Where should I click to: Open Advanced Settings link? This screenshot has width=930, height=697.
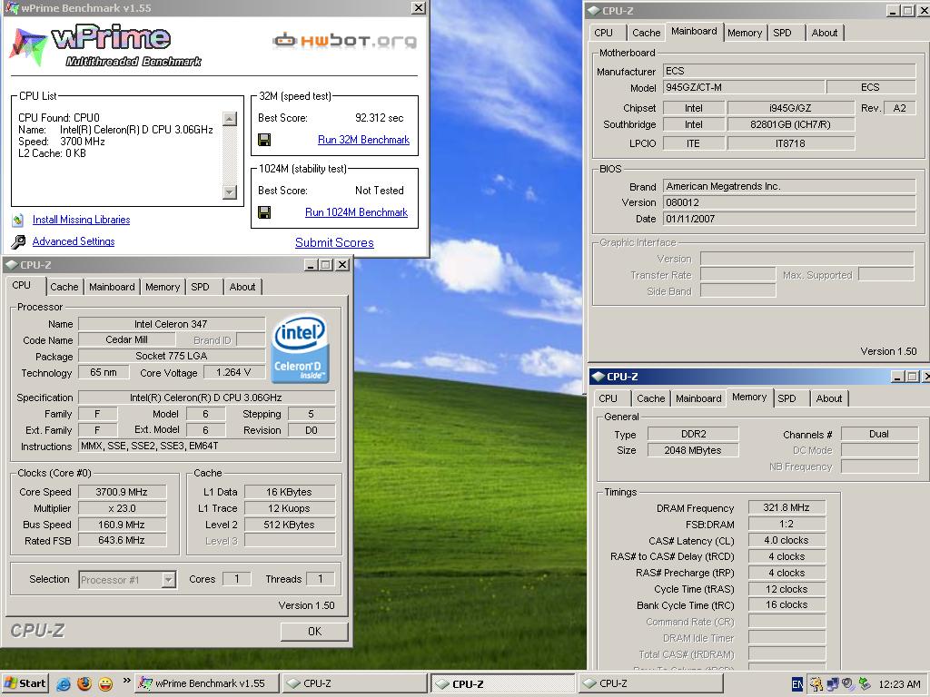[x=74, y=241]
